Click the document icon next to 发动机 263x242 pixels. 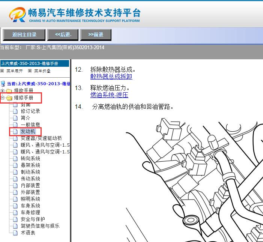[15, 132]
